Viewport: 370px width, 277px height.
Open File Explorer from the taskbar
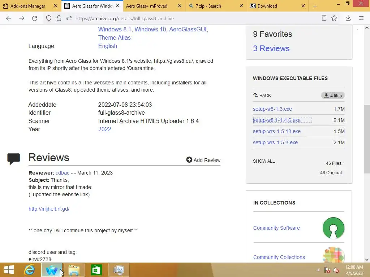click(x=74, y=270)
